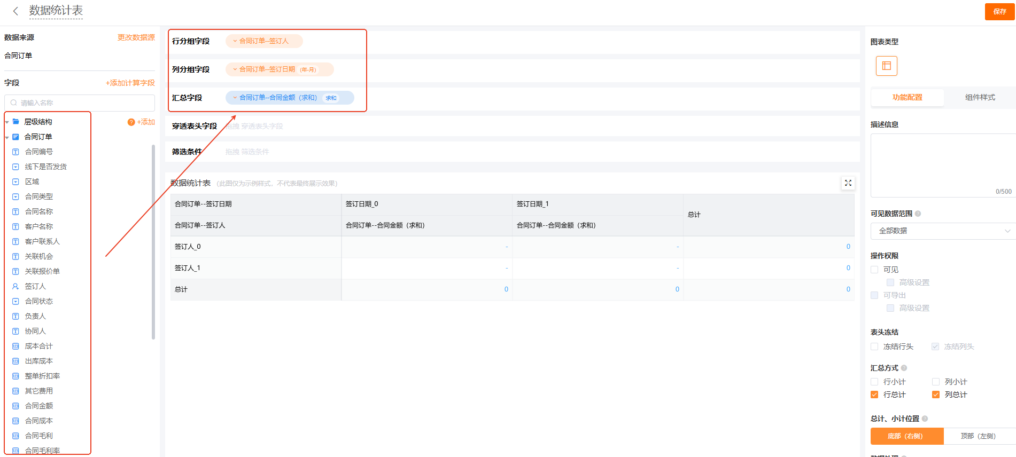Click the fullscreen expand icon on preview
1016x457 pixels.
click(848, 183)
